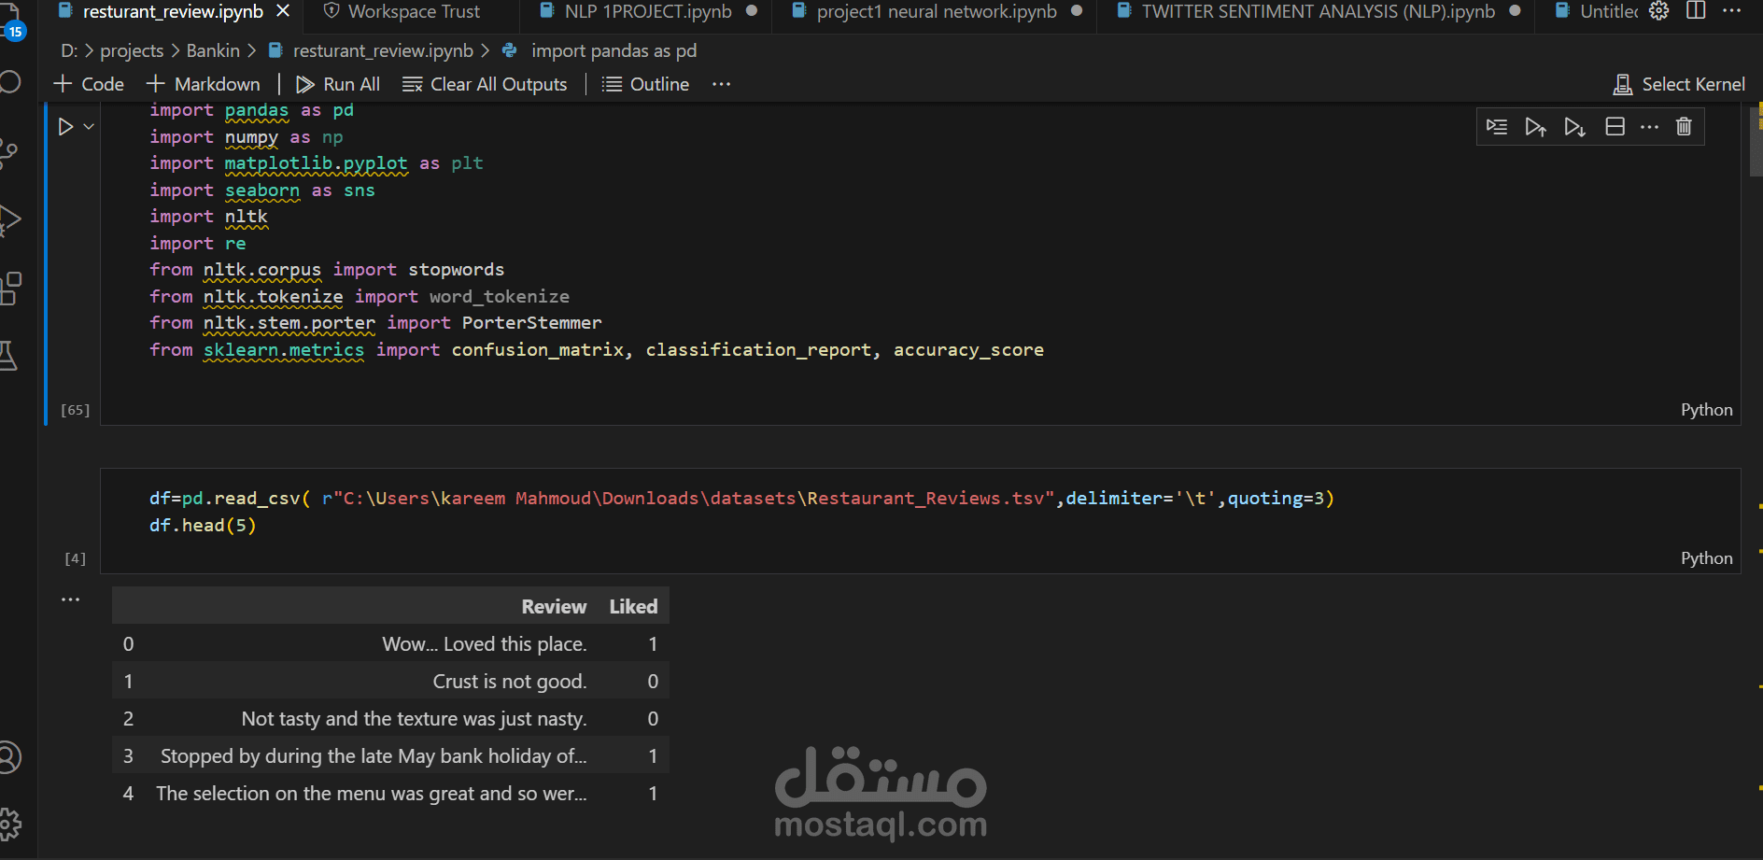The image size is (1763, 860).
Task: Open Explorer with the 15 badge
Action: pyautogui.click(x=12, y=21)
